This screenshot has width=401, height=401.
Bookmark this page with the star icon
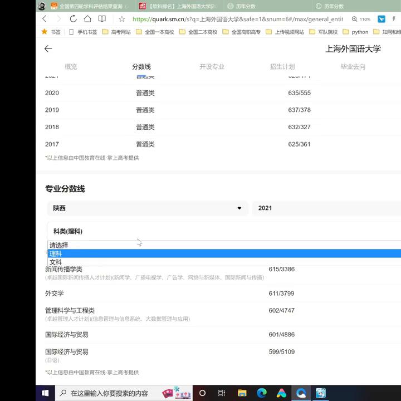[x=122, y=19]
